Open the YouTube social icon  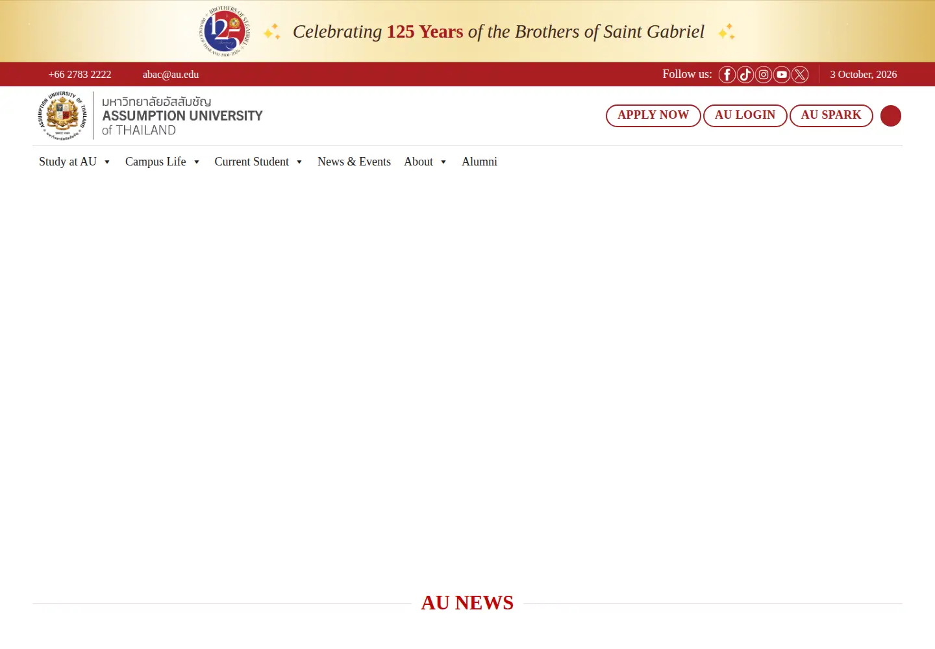[782, 75]
